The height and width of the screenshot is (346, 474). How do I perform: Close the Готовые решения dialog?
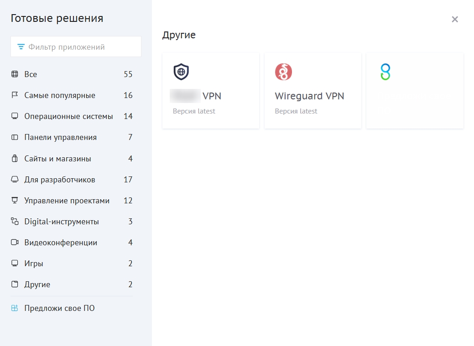point(454,19)
